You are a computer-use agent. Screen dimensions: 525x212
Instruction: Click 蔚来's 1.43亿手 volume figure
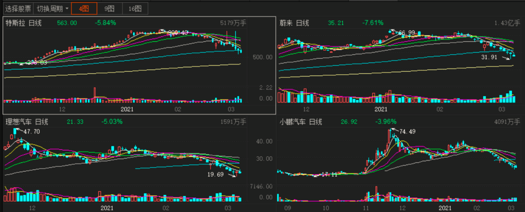tap(507, 23)
